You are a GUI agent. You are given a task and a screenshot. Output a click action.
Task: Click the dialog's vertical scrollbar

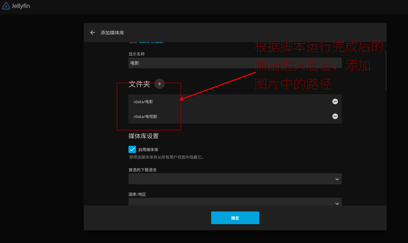tap(386, 70)
